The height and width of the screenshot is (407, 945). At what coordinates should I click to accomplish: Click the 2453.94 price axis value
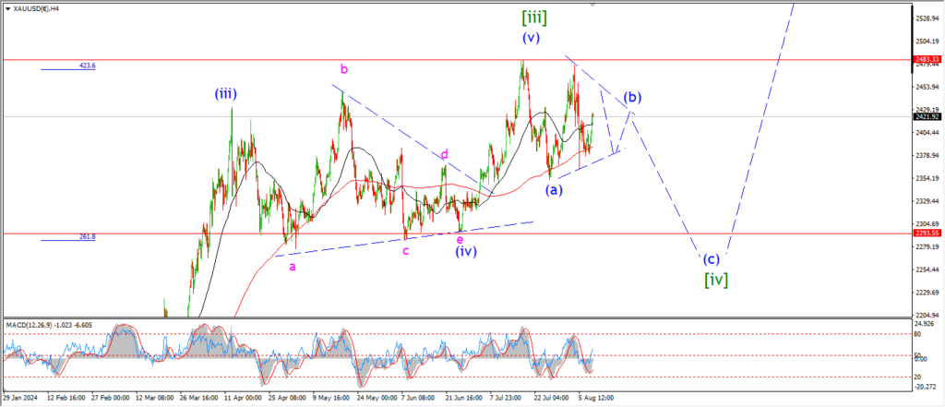click(927, 87)
